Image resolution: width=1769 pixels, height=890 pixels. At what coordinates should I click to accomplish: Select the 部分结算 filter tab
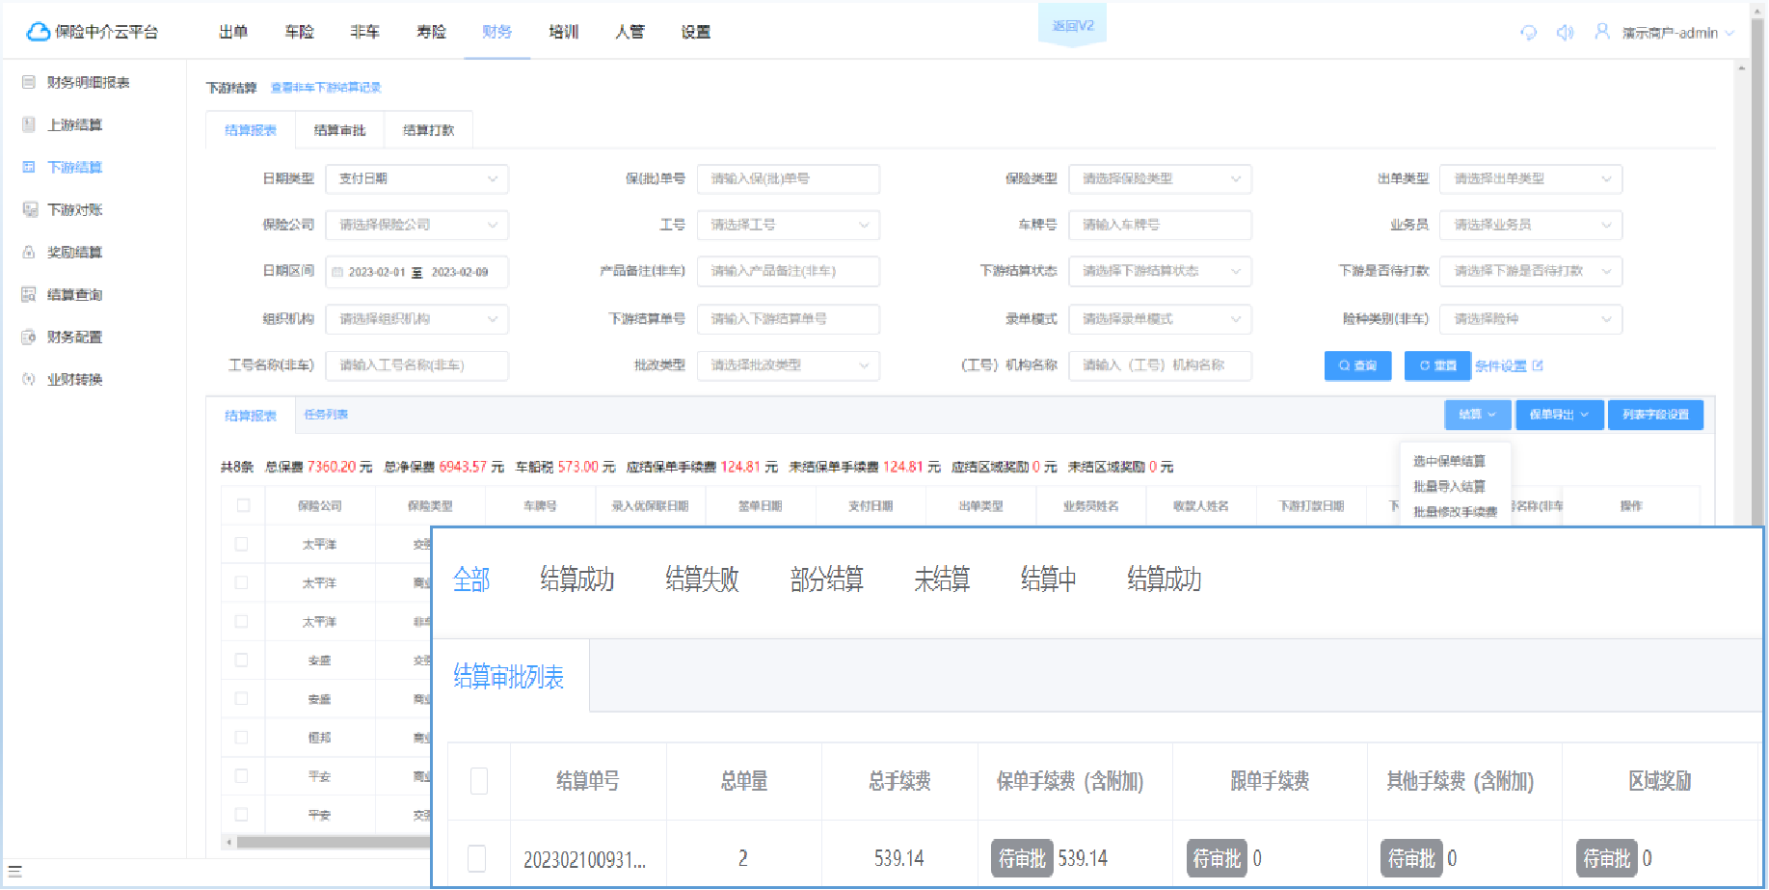pos(827,580)
